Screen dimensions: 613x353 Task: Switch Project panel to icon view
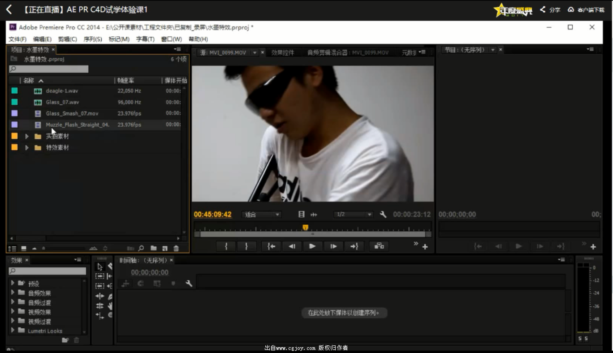(24, 248)
